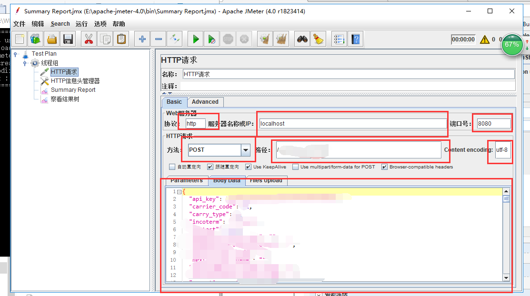The height and width of the screenshot is (296, 530).
Task: Open the 编辑 menu
Action: (38, 24)
